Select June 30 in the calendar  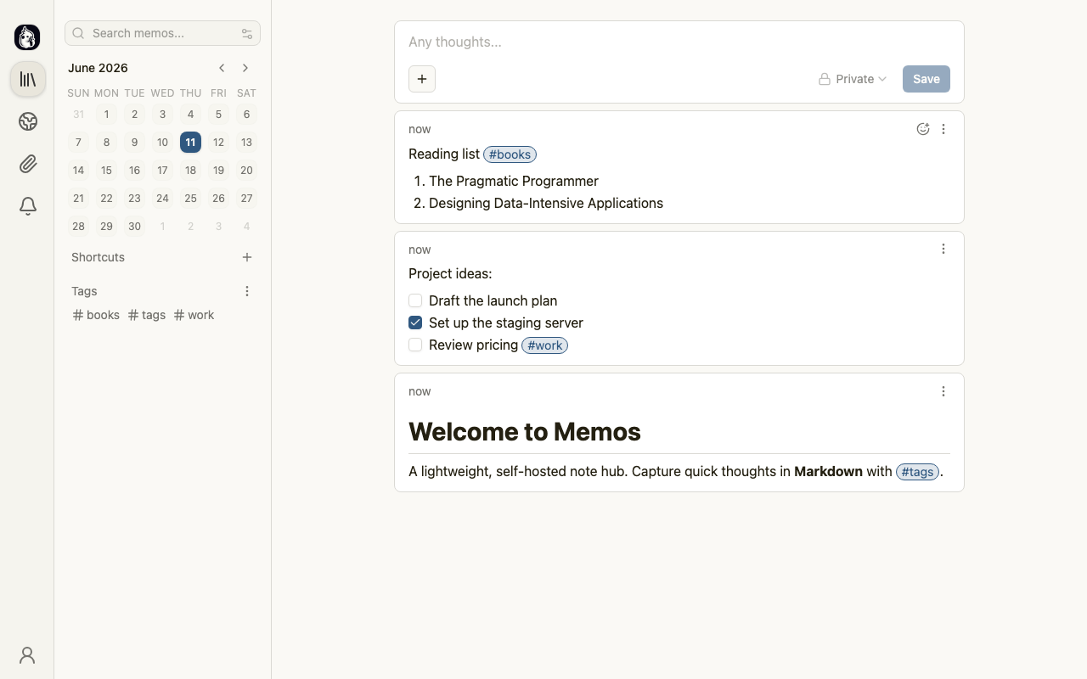coord(134,227)
